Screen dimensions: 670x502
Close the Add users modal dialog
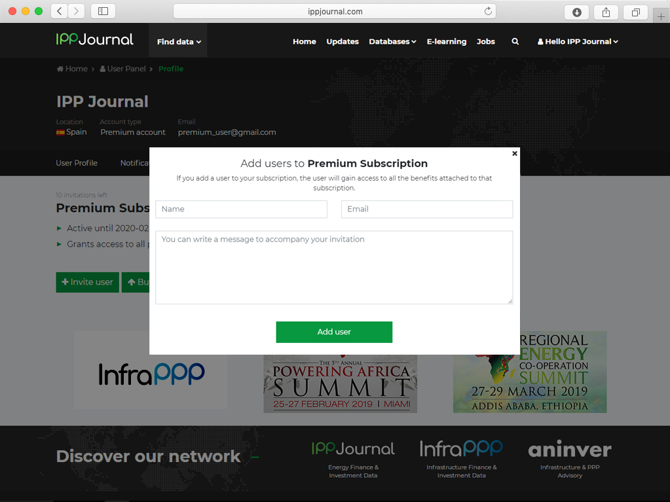click(514, 153)
